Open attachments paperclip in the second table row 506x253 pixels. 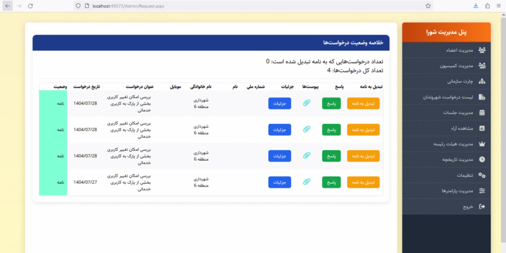pos(307,129)
